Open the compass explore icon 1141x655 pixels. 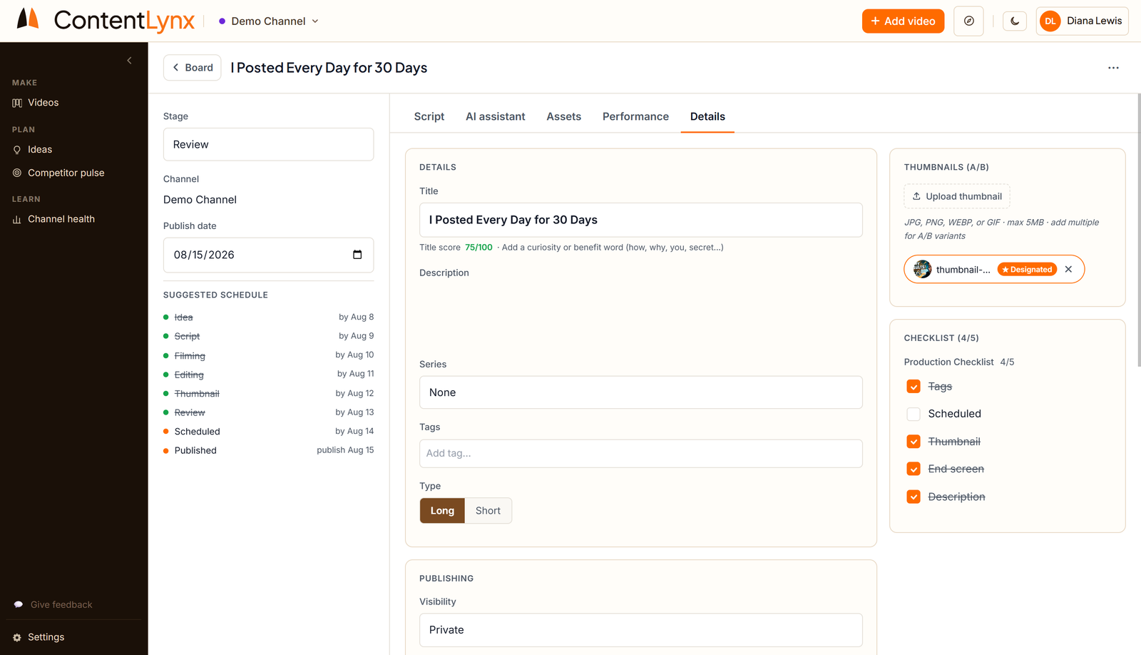tap(968, 21)
